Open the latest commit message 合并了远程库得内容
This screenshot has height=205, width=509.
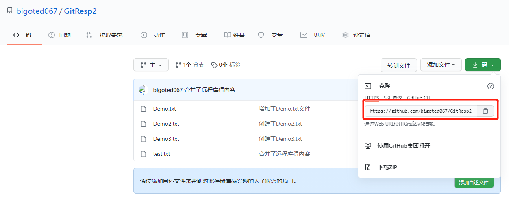[x=210, y=90]
